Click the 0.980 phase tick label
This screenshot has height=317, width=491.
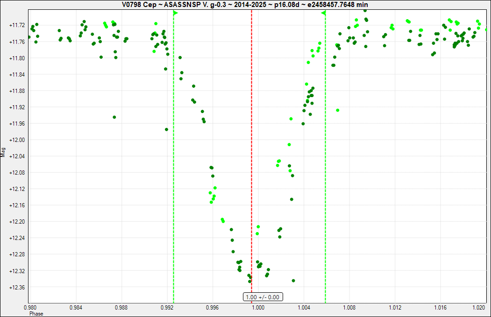click(30, 308)
